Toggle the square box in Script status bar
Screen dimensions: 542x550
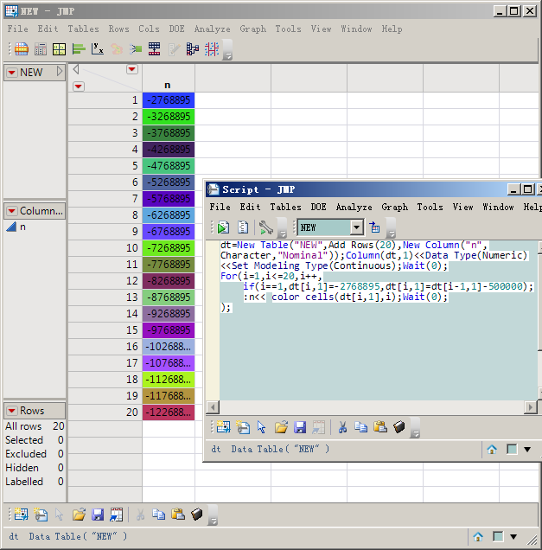point(512,450)
